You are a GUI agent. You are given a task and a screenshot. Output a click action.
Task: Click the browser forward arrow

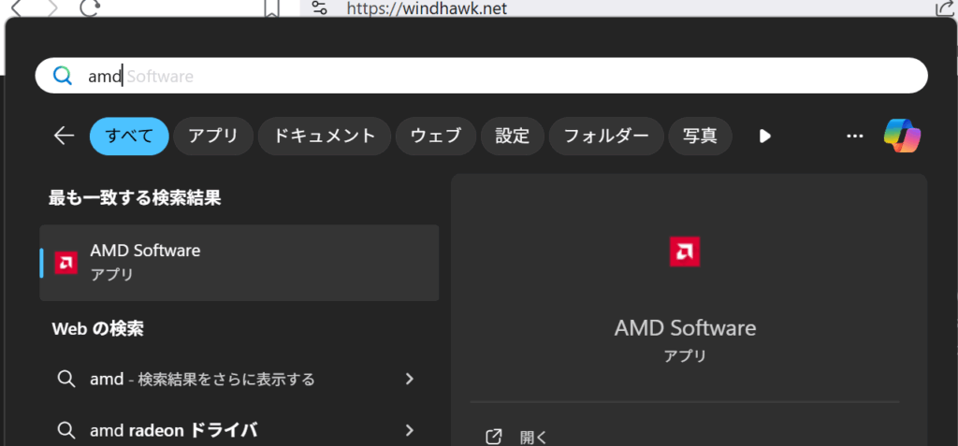point(53,7)
